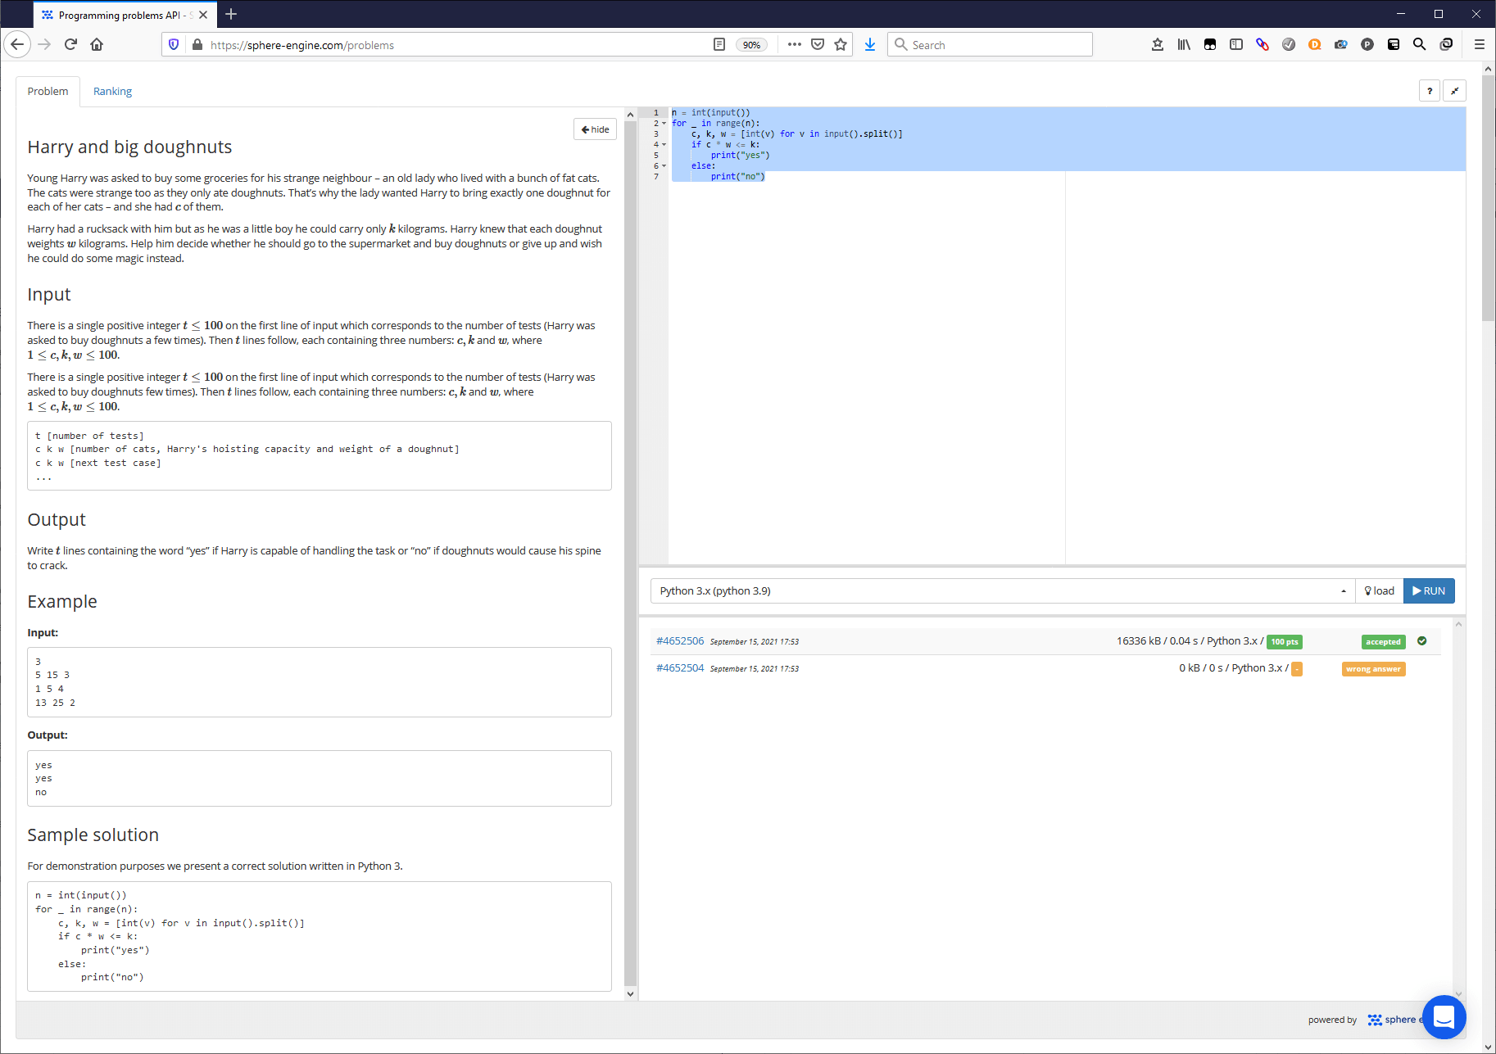This screenshot has height=1054, width=1496.
Task: Open submission #4652506 link
Action: pos(679,641)
